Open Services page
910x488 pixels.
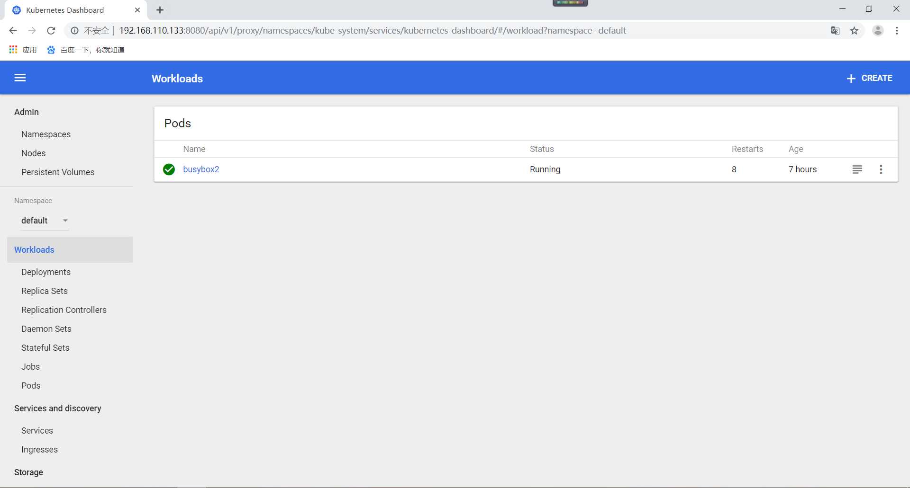click(37, 431)
